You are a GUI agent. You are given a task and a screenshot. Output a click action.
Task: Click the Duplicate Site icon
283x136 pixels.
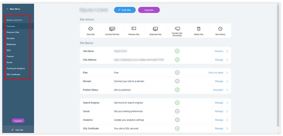pos(155,29)
